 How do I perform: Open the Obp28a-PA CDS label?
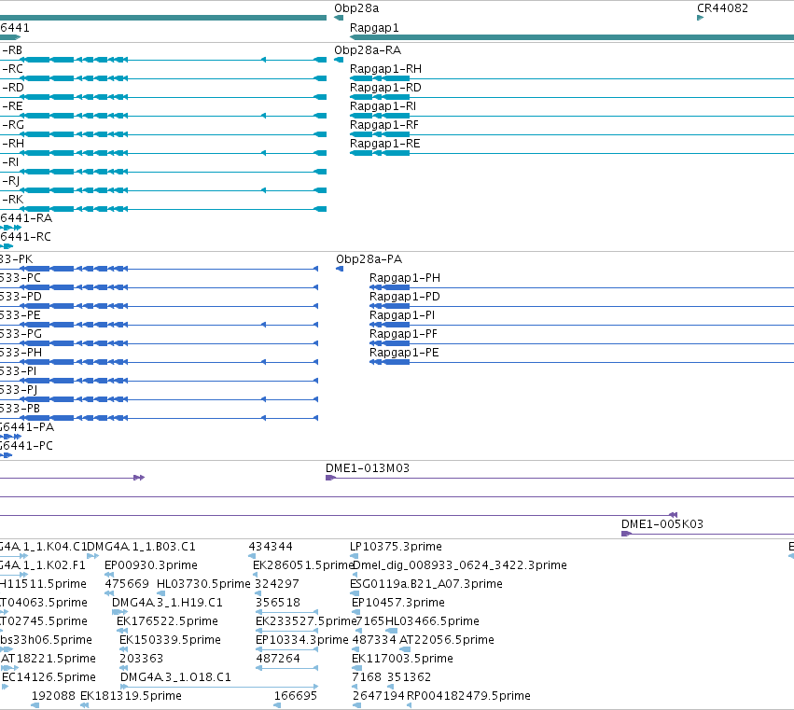(369, 259)
